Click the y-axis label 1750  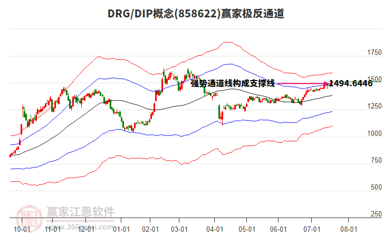374,53
